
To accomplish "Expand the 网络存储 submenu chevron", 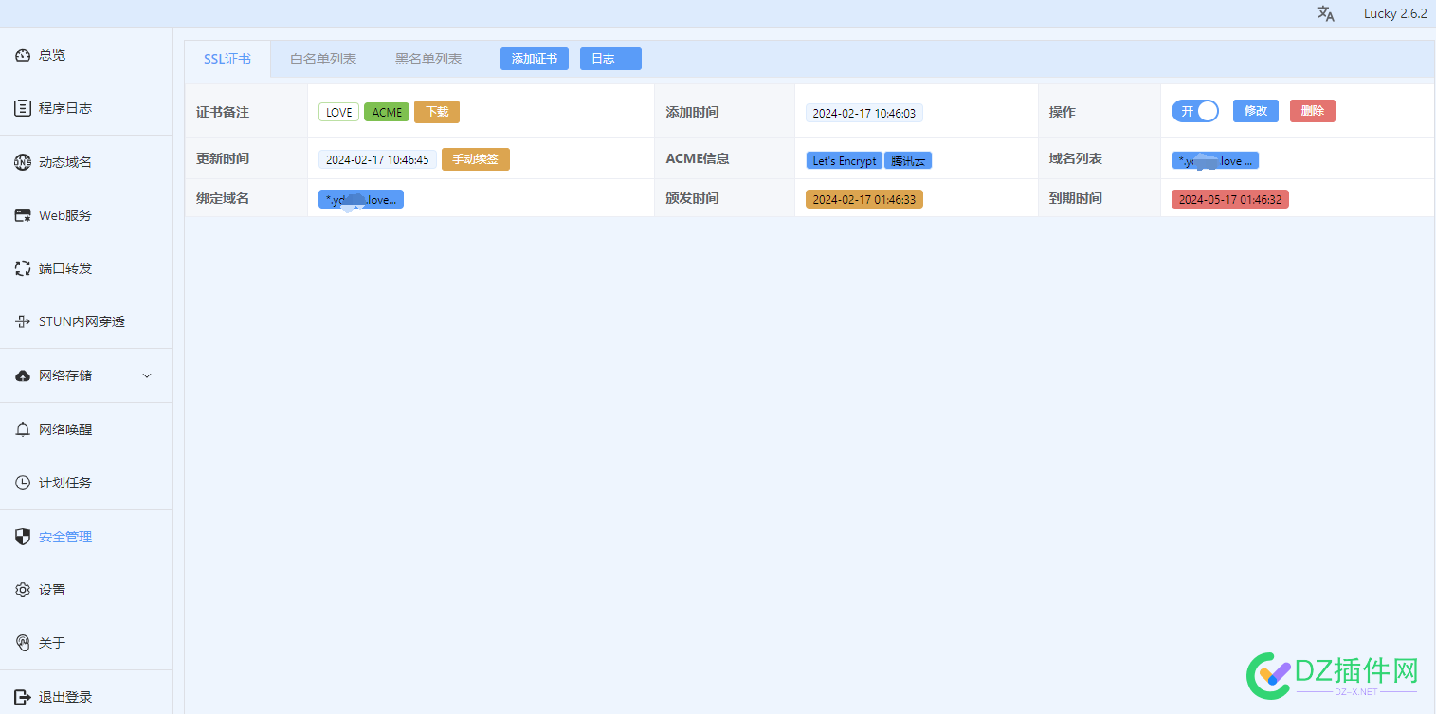I will coord(147,375).
